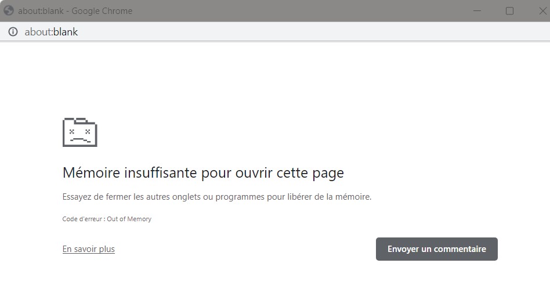Click the "about:blank - Google Chrome" window title
Image resolution: width=550 pixels, height=299 pixels.
75,11
